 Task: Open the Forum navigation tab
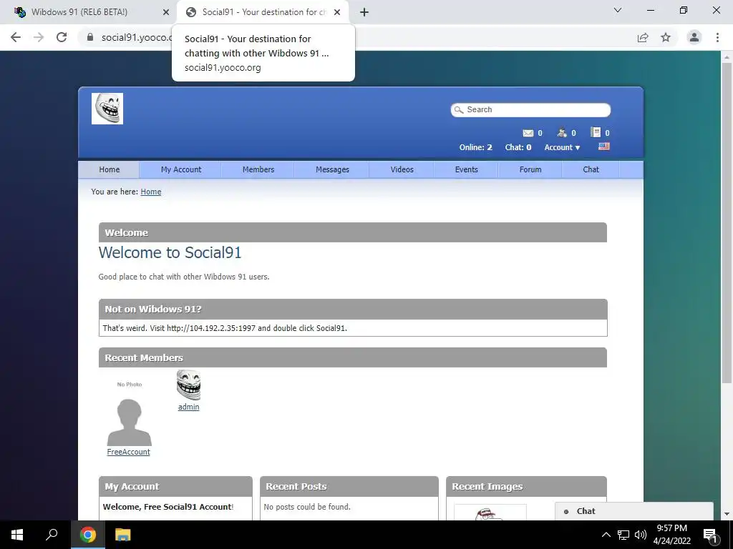pos(530,169)
